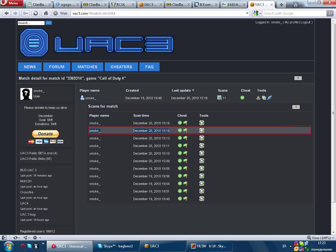336x252 pixels.
Task: Click match cheat status green check icon
Action: pyautogui.click(x=242, y=98)
